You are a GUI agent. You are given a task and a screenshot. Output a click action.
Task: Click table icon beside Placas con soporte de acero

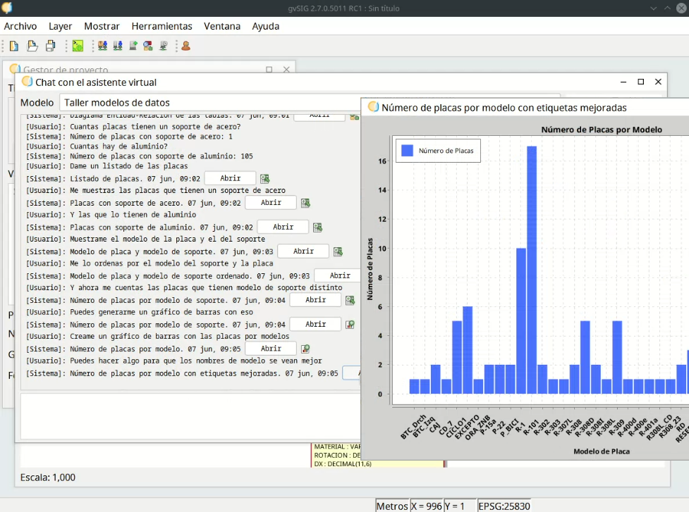[305, 204]
